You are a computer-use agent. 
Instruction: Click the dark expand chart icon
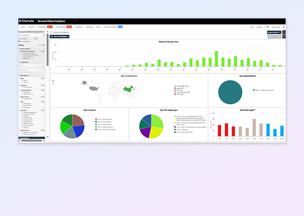coord(284,37)
